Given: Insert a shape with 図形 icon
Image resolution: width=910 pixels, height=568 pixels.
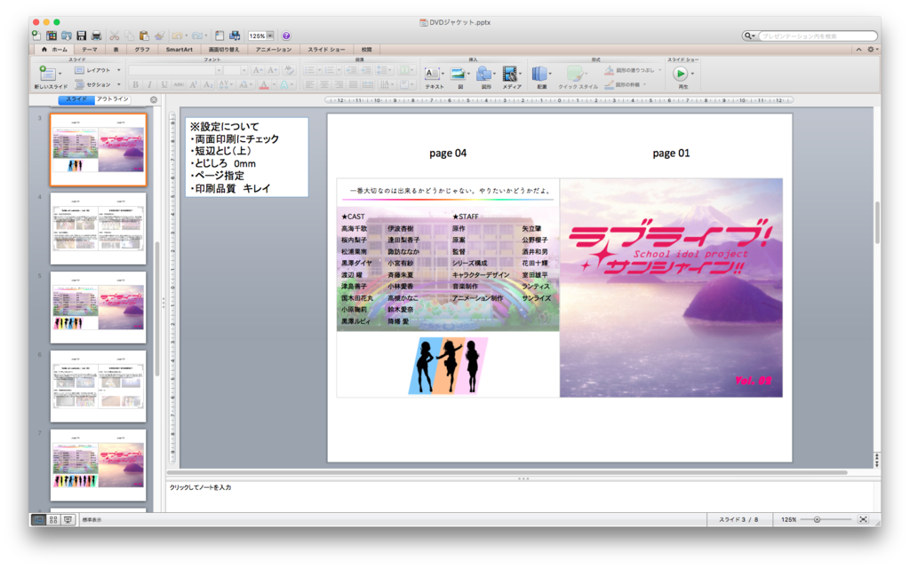Looking at the screenshot, I should [483, 74].
